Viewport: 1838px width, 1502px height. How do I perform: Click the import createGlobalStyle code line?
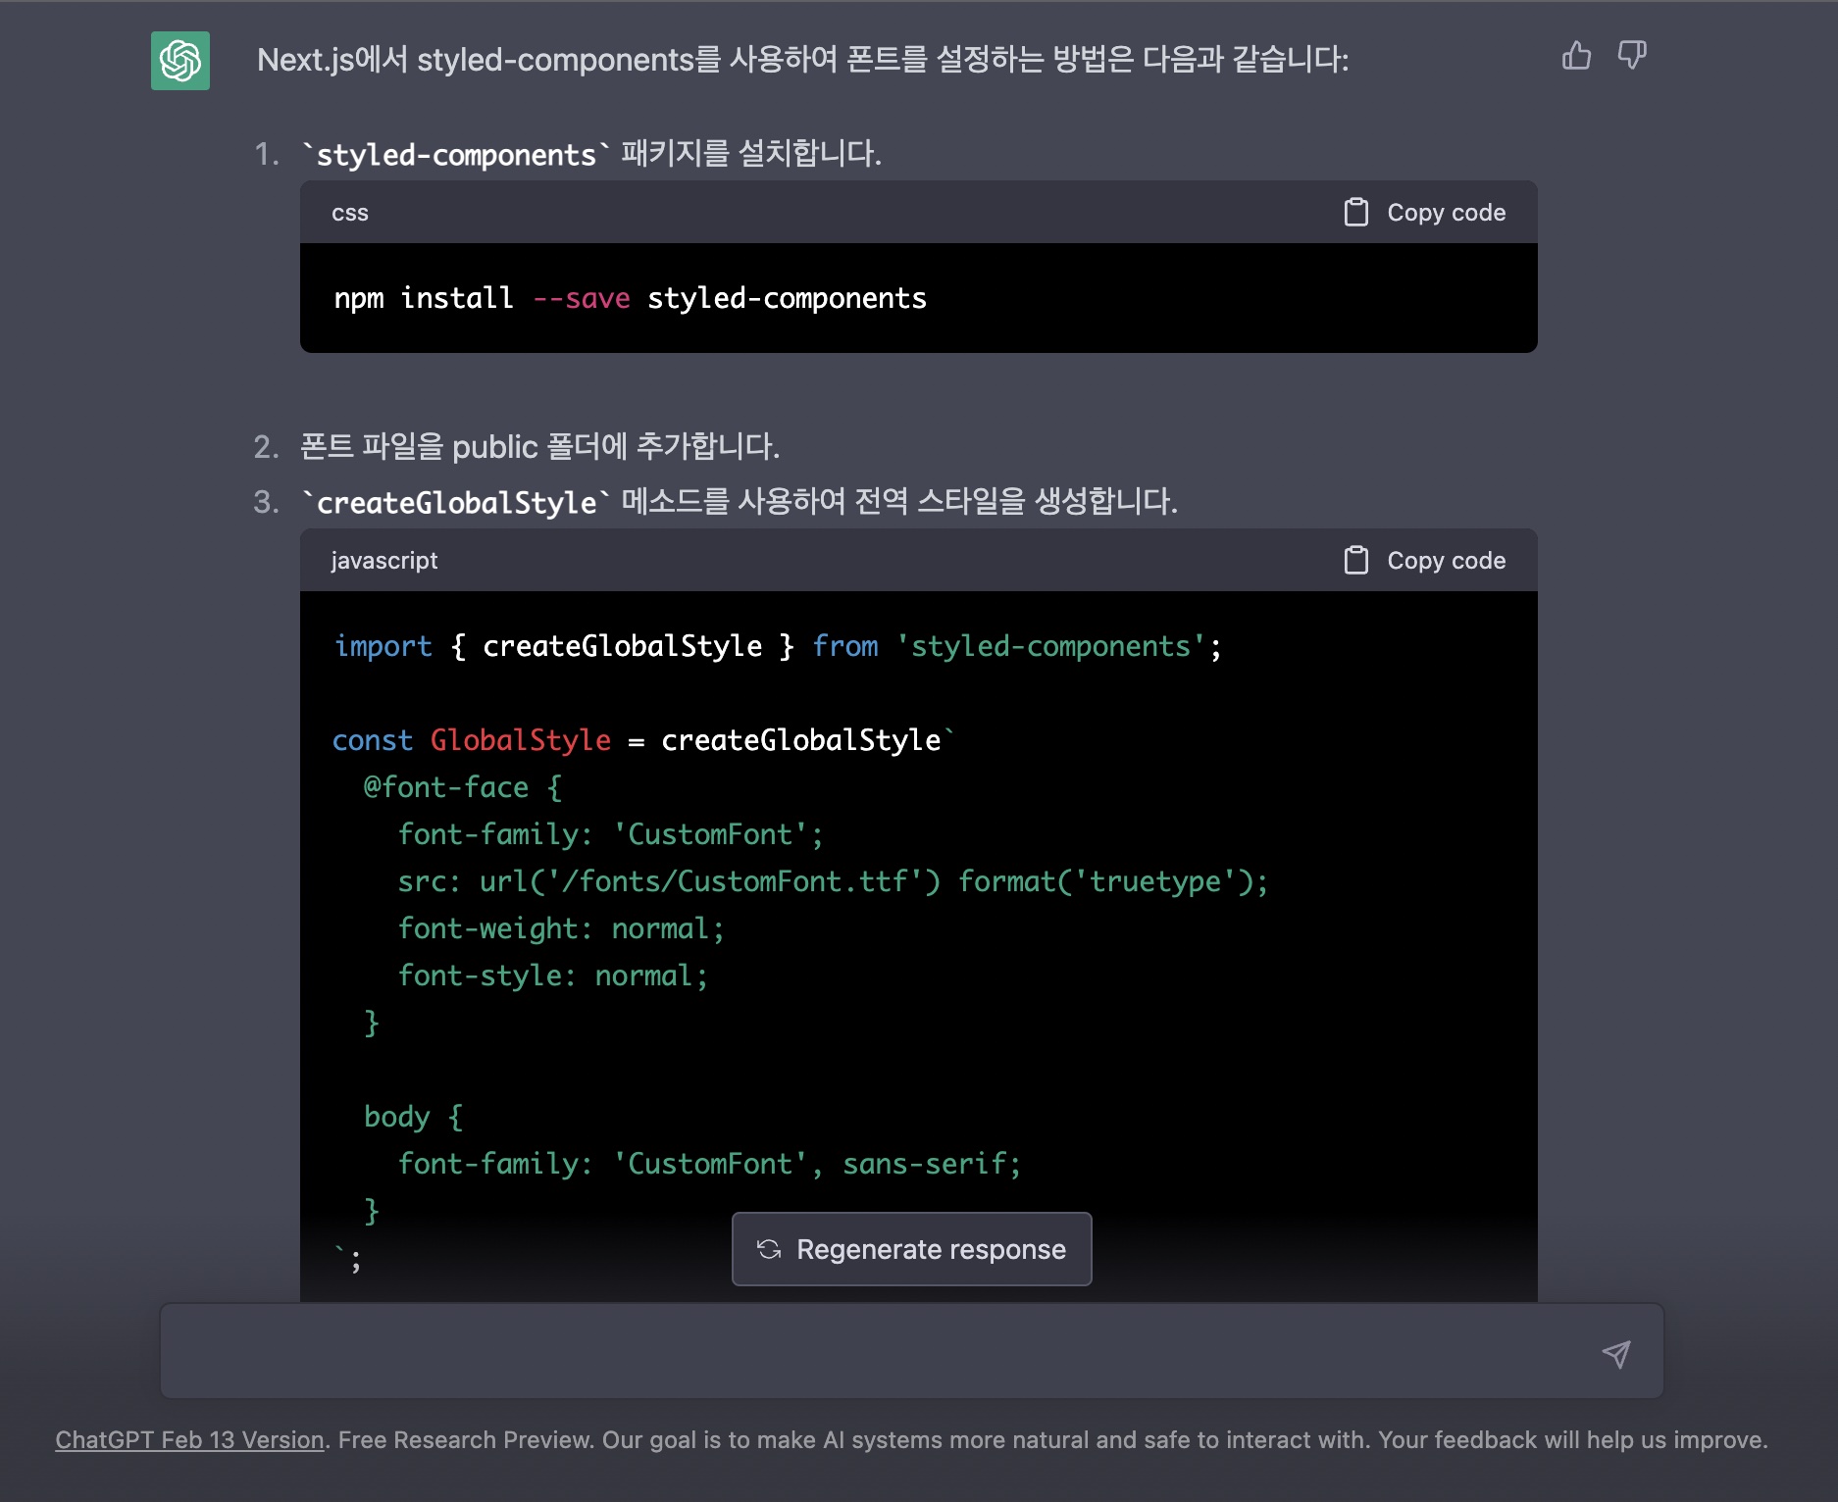pyautogui.click(x=778, y=646)
